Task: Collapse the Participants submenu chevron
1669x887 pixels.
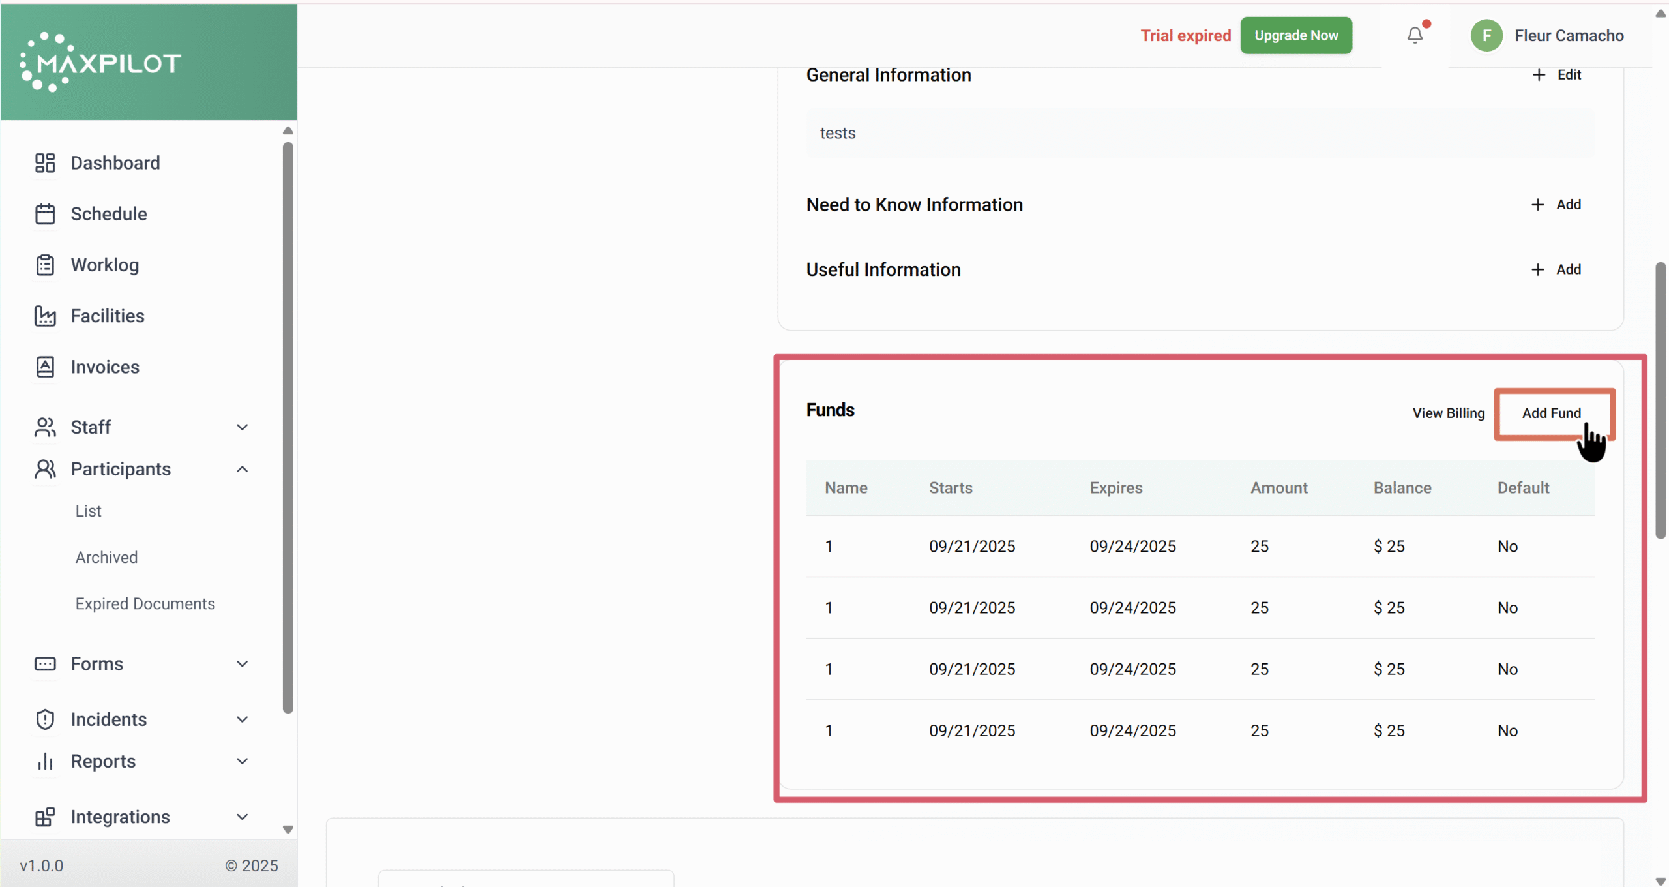Action: pyautogui.click(x=243, y=469)
